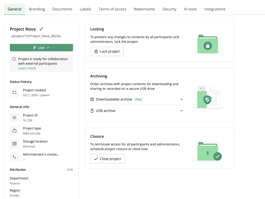Click the Downloadable archive label
265x199 pixels.
click(114, 99)
